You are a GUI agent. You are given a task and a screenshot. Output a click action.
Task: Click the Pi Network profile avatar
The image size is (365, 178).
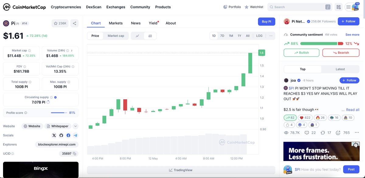[287, 21]
